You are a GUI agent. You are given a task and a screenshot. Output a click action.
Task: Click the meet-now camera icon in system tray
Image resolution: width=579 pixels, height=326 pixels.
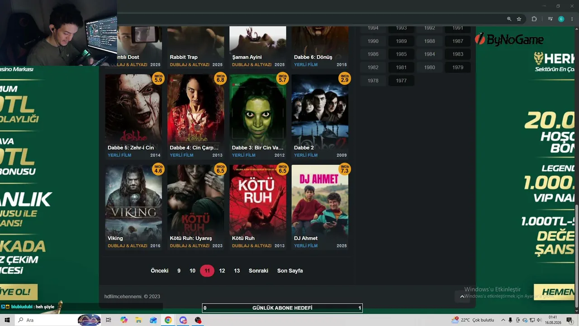[x=518, y=320]
